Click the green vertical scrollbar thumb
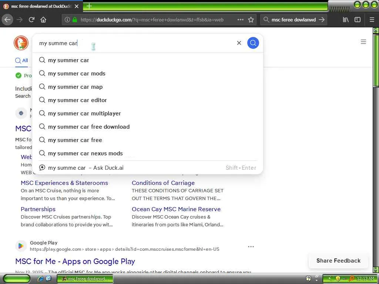Image resolution: width=379 pixels, height=284 pixels. [376, 60]
